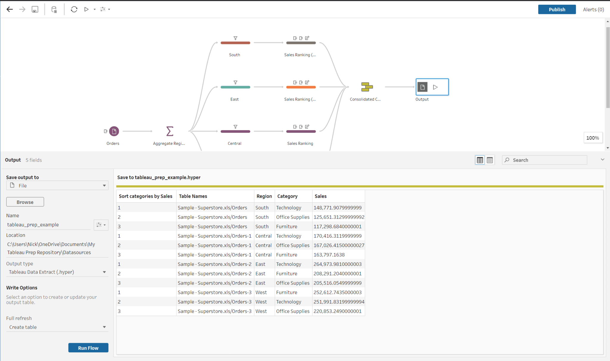Toggle the pause data updates icon

tap(54, 9)
